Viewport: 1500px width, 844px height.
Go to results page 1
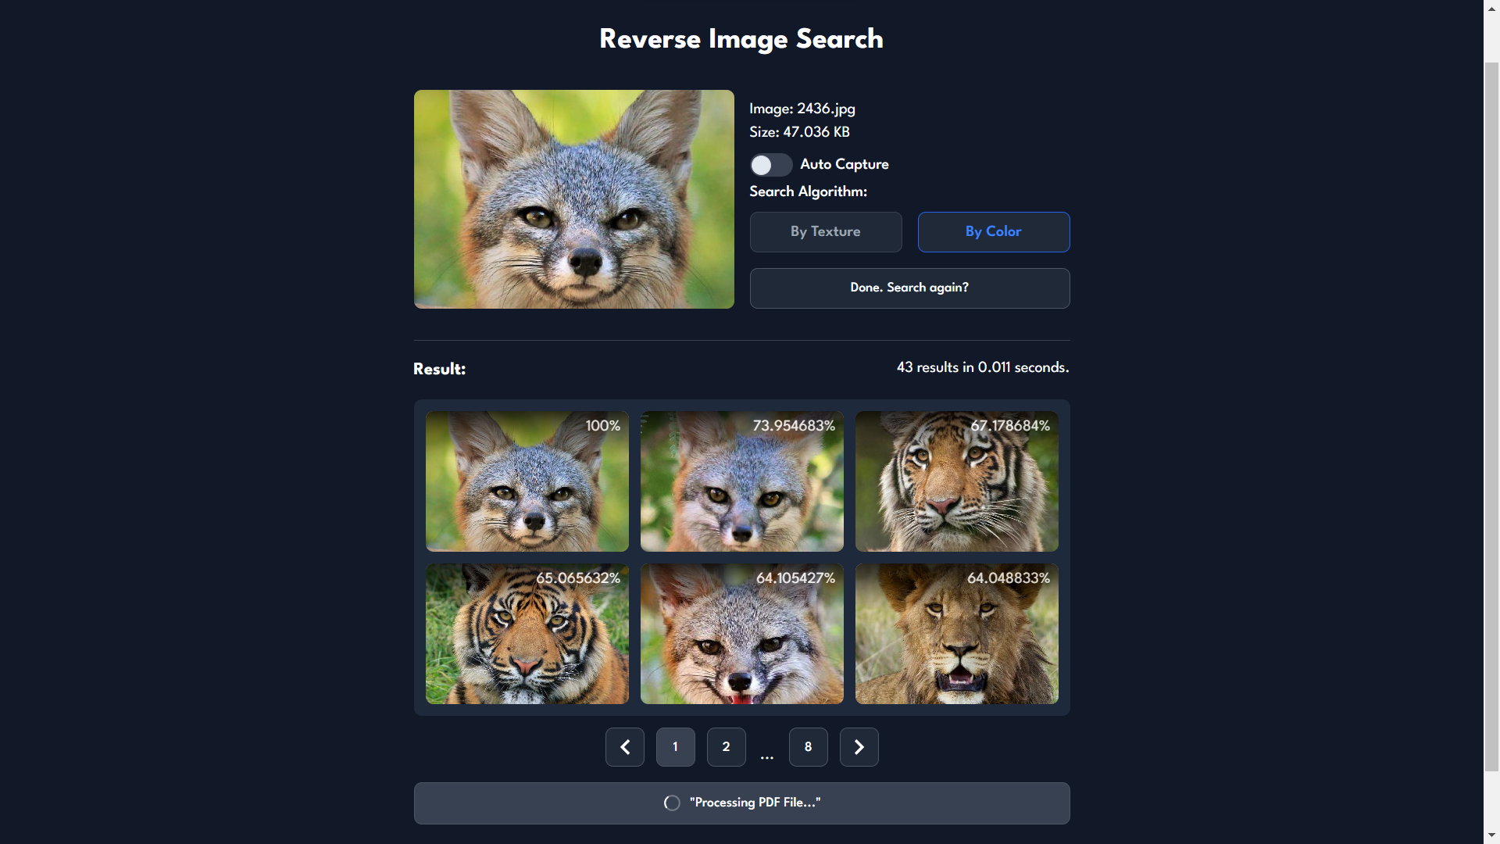675,747
